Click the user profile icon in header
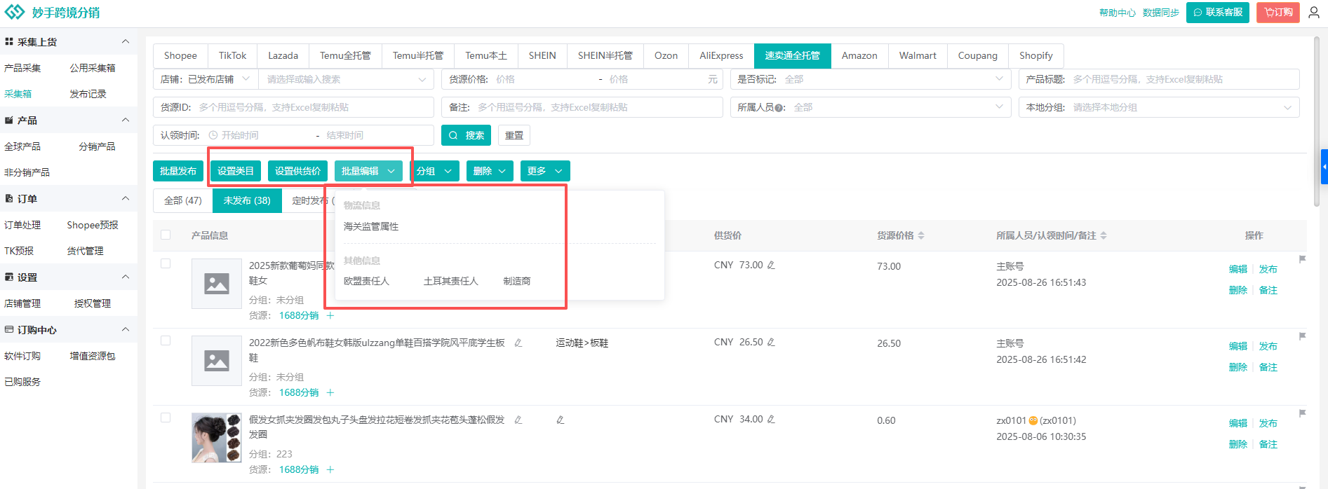Viewport: 1328px width, 489px height. coord(1314,13)
